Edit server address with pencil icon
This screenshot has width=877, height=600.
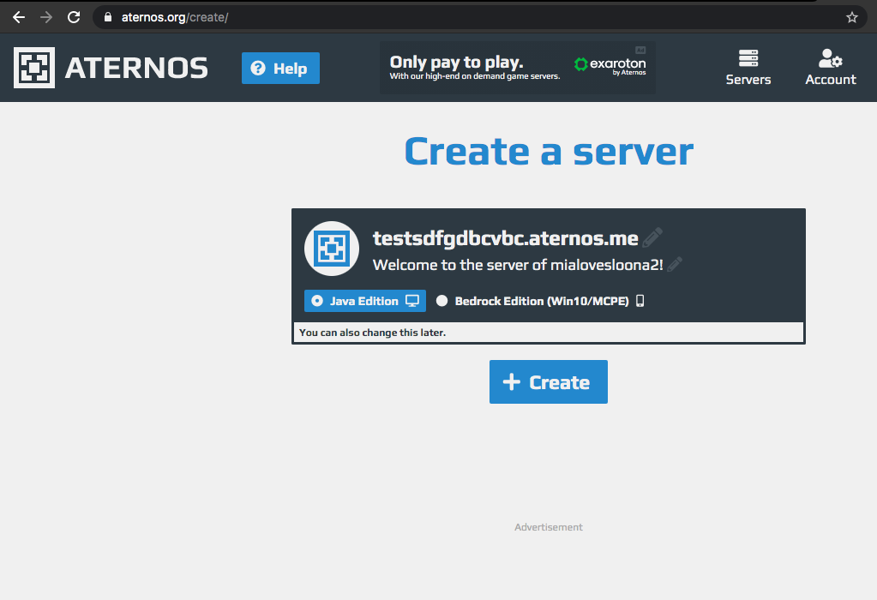pyautogui.click(x=652, y=237)
